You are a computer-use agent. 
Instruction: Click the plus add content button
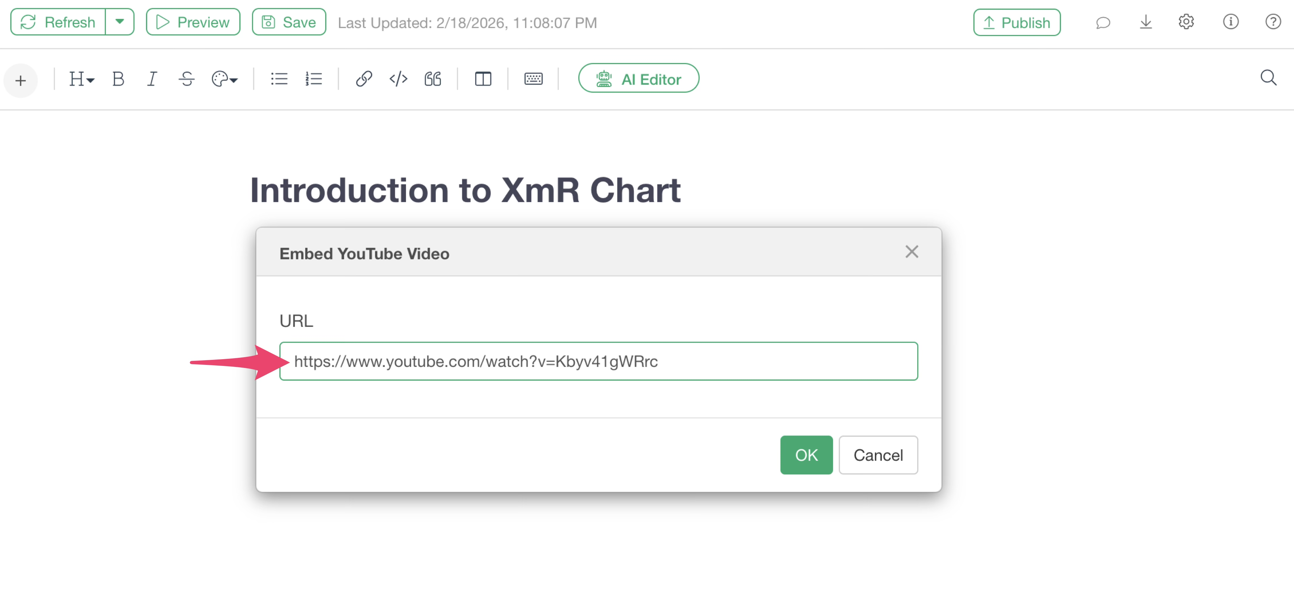coord(21,80)
